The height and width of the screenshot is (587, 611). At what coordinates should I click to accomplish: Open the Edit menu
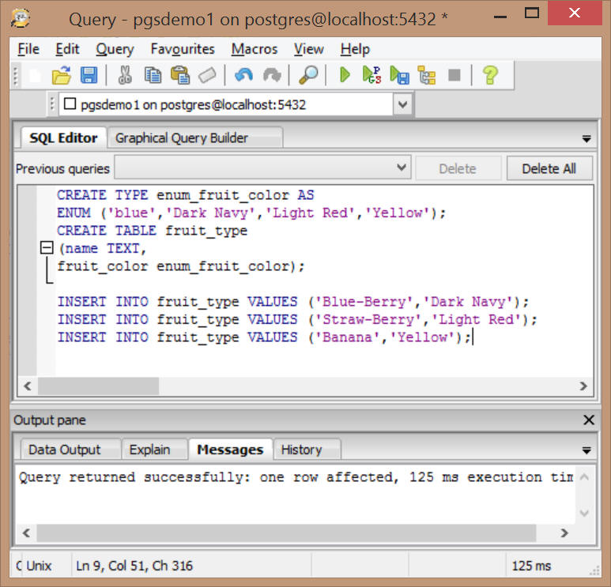coord(67,49)
